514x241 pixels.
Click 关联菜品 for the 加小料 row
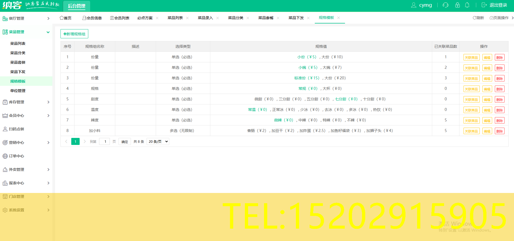[471, 131]
